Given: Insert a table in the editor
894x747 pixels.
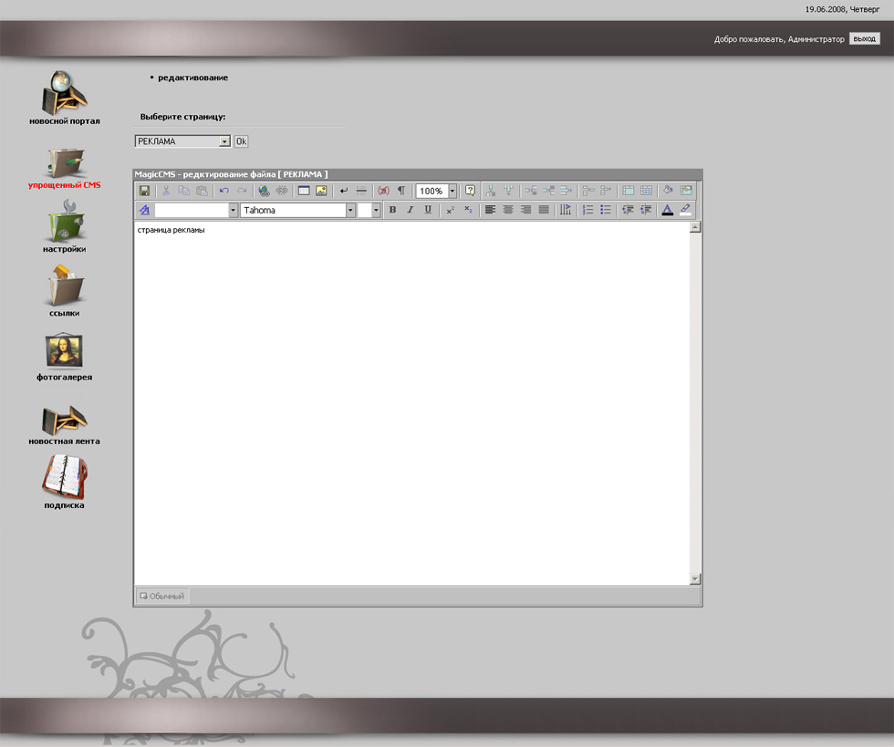Looking at the screenshot, I should [x=304, y=191].
